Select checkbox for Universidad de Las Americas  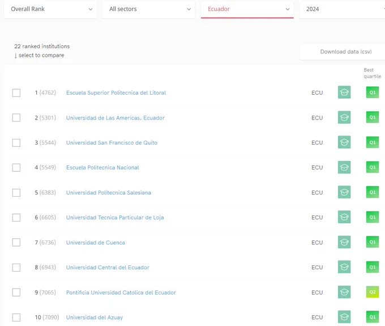pyautogui.click(x=16, y=118)
